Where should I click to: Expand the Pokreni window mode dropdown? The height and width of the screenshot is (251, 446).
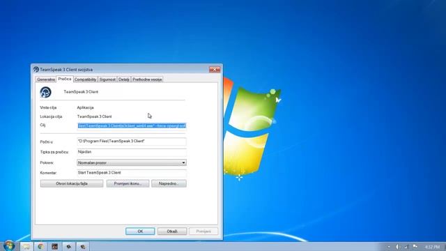[132, 162]
